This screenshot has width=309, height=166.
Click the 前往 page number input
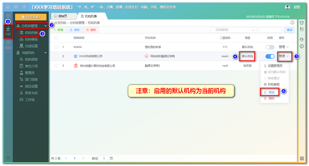click(x=104, y=158)
